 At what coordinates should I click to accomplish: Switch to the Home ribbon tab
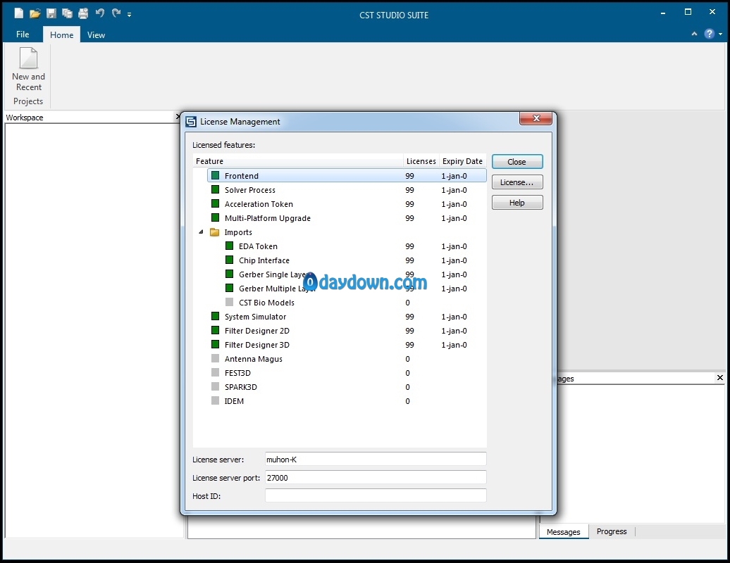pos(61,35)
